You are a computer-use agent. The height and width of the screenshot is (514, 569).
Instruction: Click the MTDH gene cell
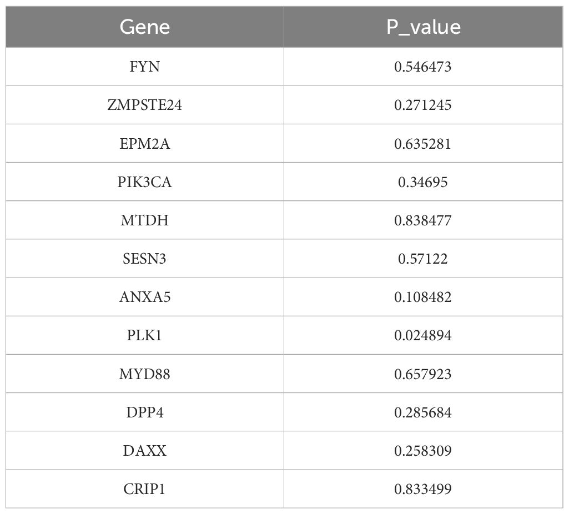[x=144, y=220]
